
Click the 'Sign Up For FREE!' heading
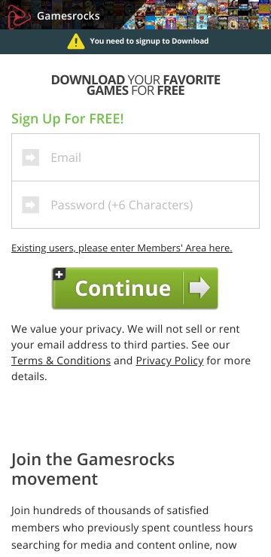coord(68,119)
